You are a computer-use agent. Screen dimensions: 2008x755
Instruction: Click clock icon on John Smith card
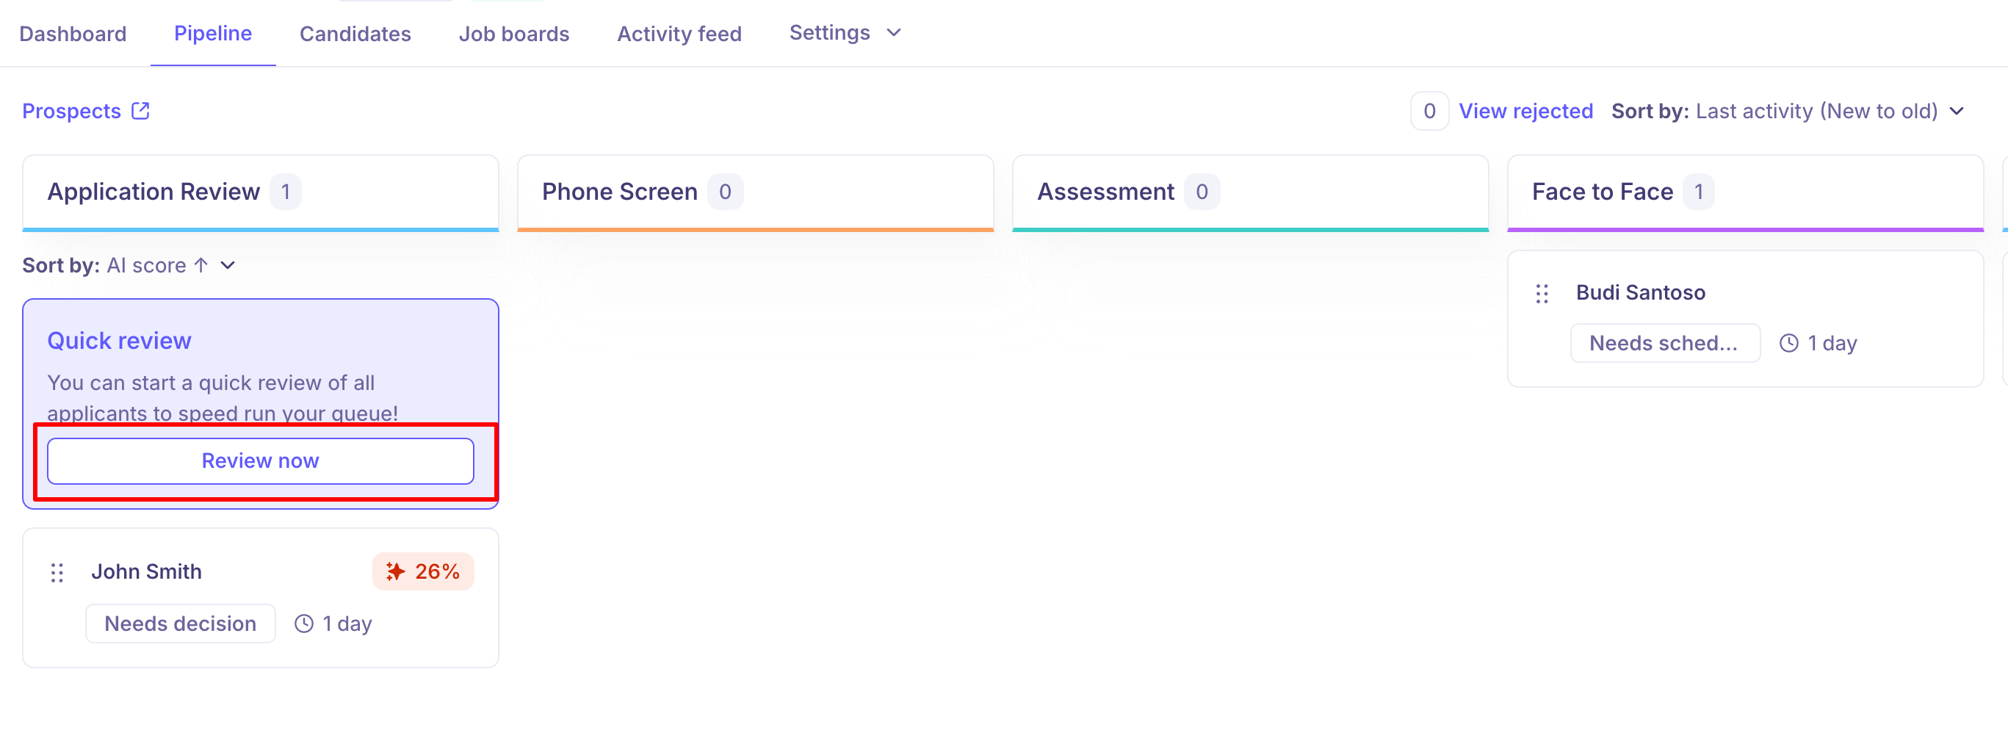click(x=304, y=624)
